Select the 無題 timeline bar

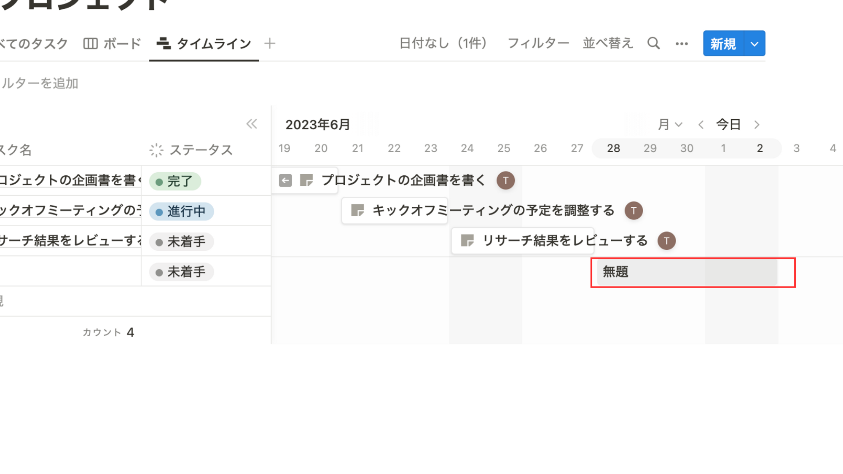point(686,272)
